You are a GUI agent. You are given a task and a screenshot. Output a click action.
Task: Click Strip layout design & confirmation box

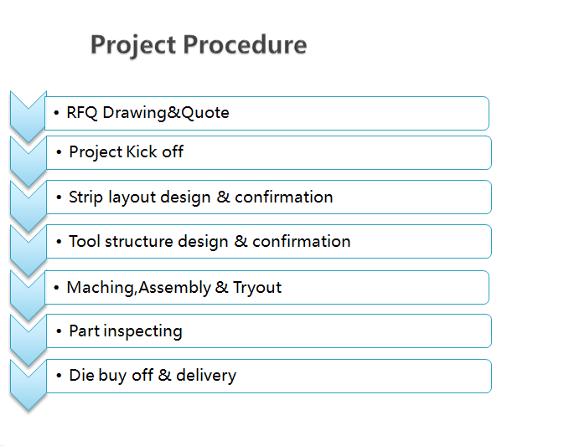(x=269, y=197)
